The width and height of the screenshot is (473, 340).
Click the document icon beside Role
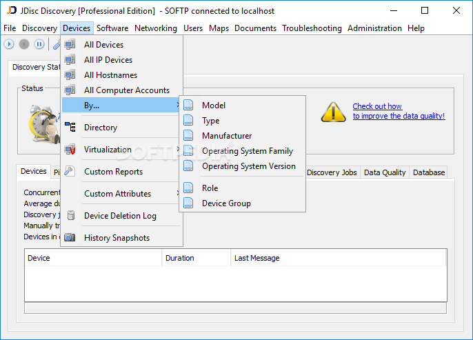188,188
